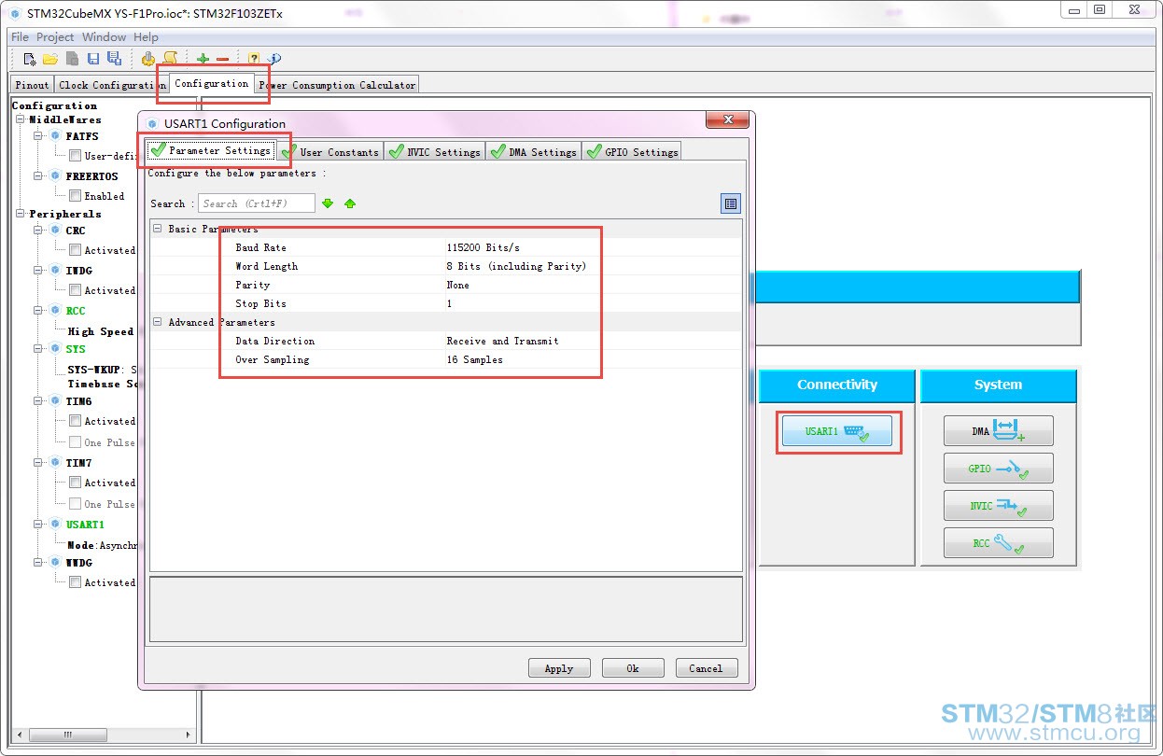The width and height of the screenshot is (1163, 756).
Task: Click the Save Project As icon
Action: 114,59
